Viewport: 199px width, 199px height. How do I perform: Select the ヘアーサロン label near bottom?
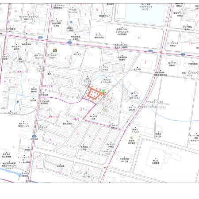(x=86, y=175)
